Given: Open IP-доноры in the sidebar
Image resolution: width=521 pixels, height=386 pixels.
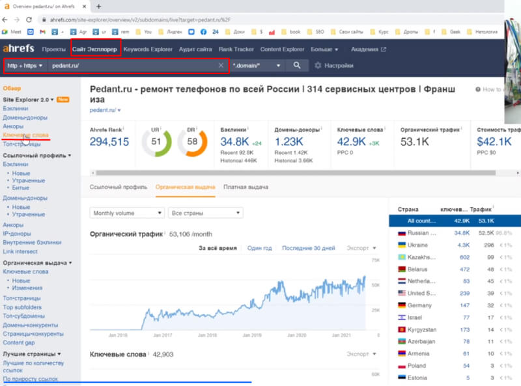Looking at the screenshot, I should 17,234.
